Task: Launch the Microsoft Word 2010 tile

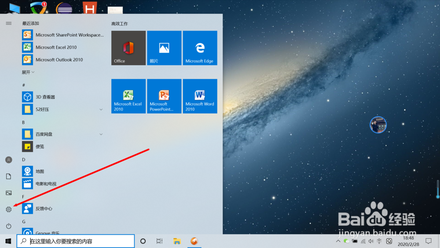Action: [x=200, y=96]
